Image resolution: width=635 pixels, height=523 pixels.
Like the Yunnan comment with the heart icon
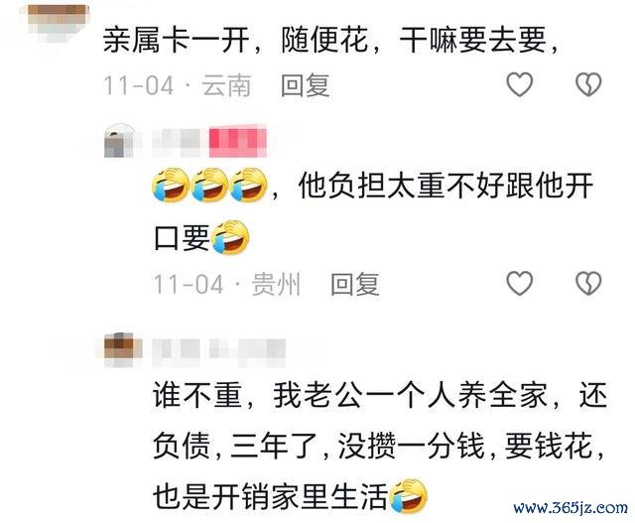click(520, 84)
